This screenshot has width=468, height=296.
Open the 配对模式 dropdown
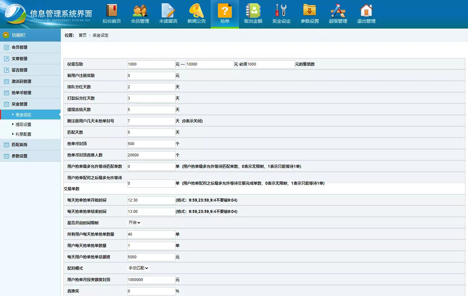click(138, 268)
